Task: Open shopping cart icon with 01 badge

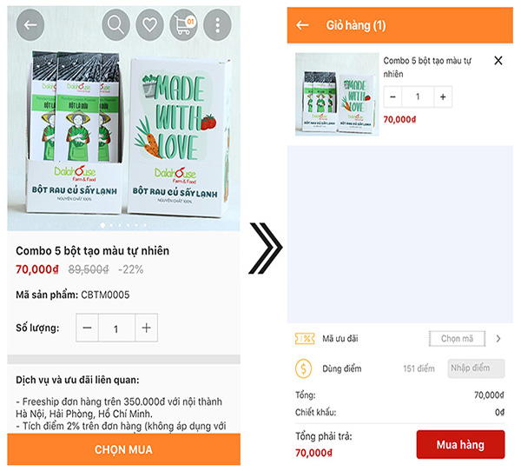Action: pyautogui.click(x=183, y=25)
